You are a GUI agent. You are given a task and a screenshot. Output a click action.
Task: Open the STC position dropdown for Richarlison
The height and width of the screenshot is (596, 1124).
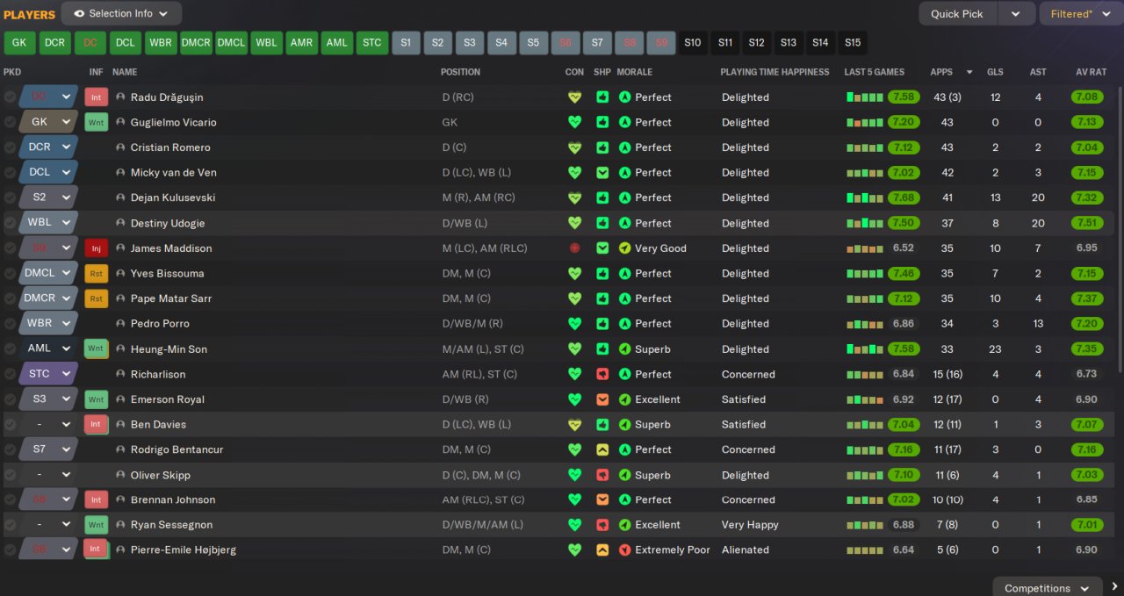(48, 373)
